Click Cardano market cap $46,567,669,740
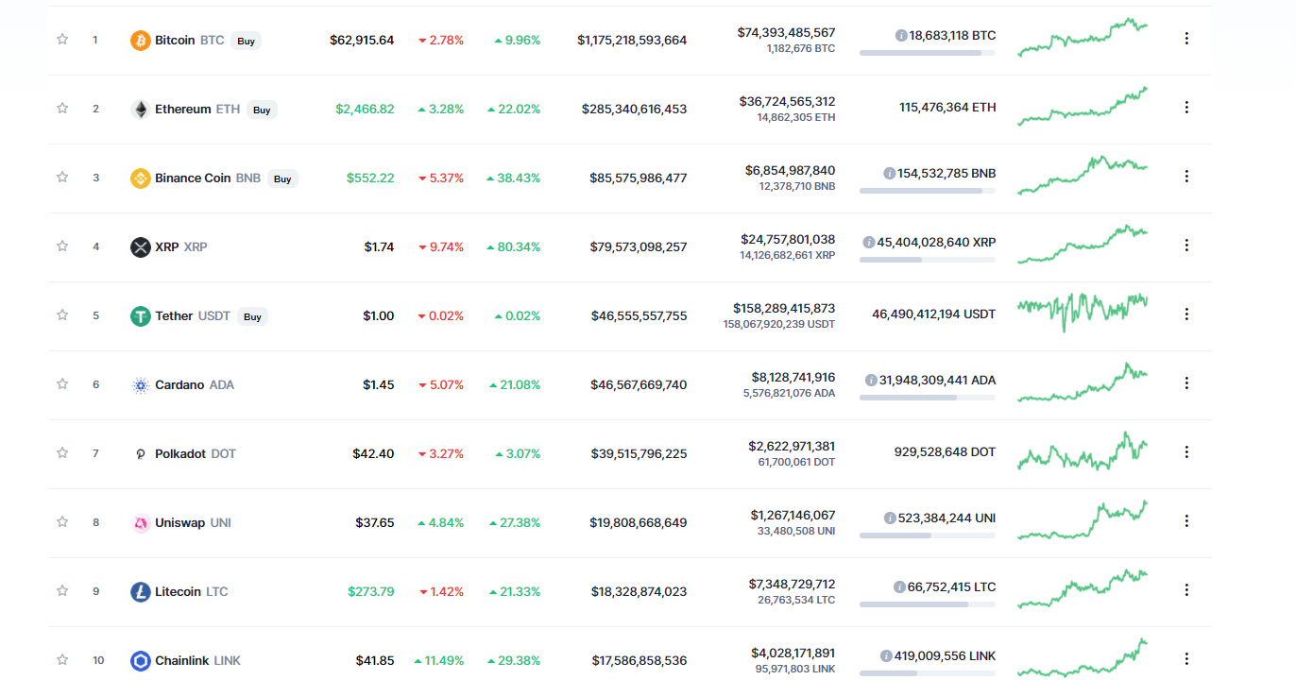 (x=639, y=385)
